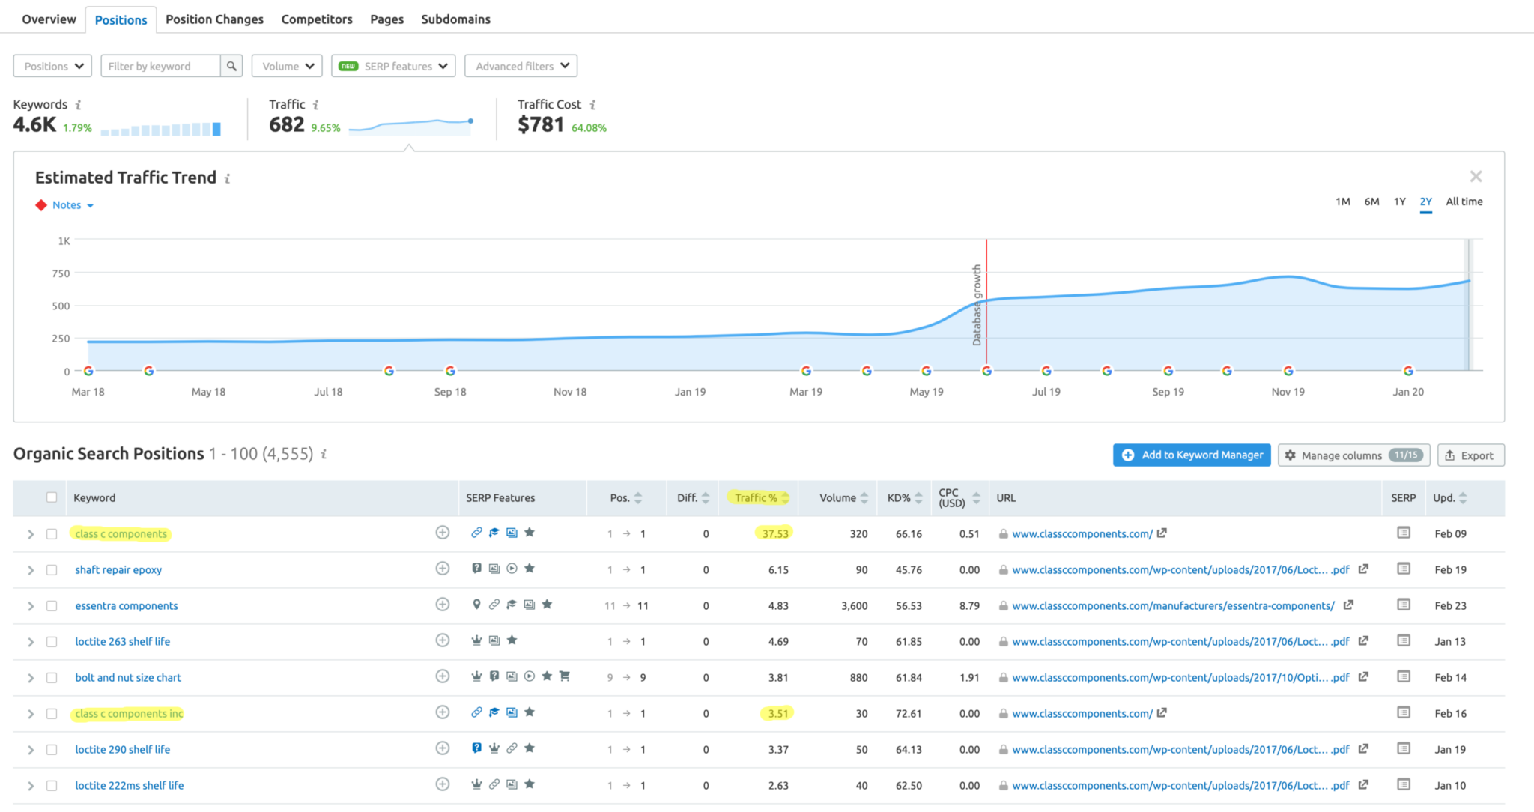Sort table by Volume column
Image resolution: width=1534 pixels, height=812 pixels.
click(843, 497)
